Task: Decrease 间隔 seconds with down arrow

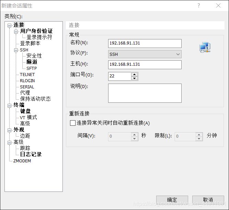Action: pos(134,139)
